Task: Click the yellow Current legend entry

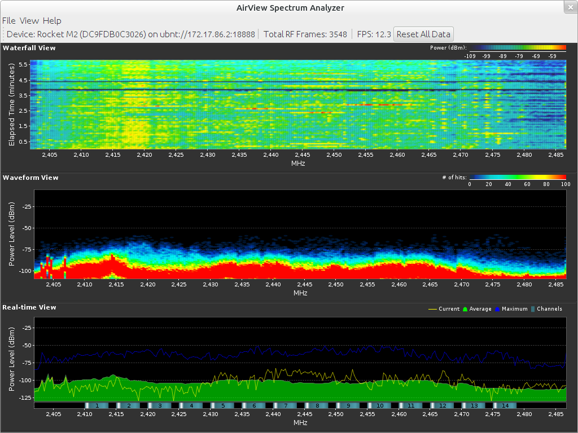Action: [x=449, y=309]
